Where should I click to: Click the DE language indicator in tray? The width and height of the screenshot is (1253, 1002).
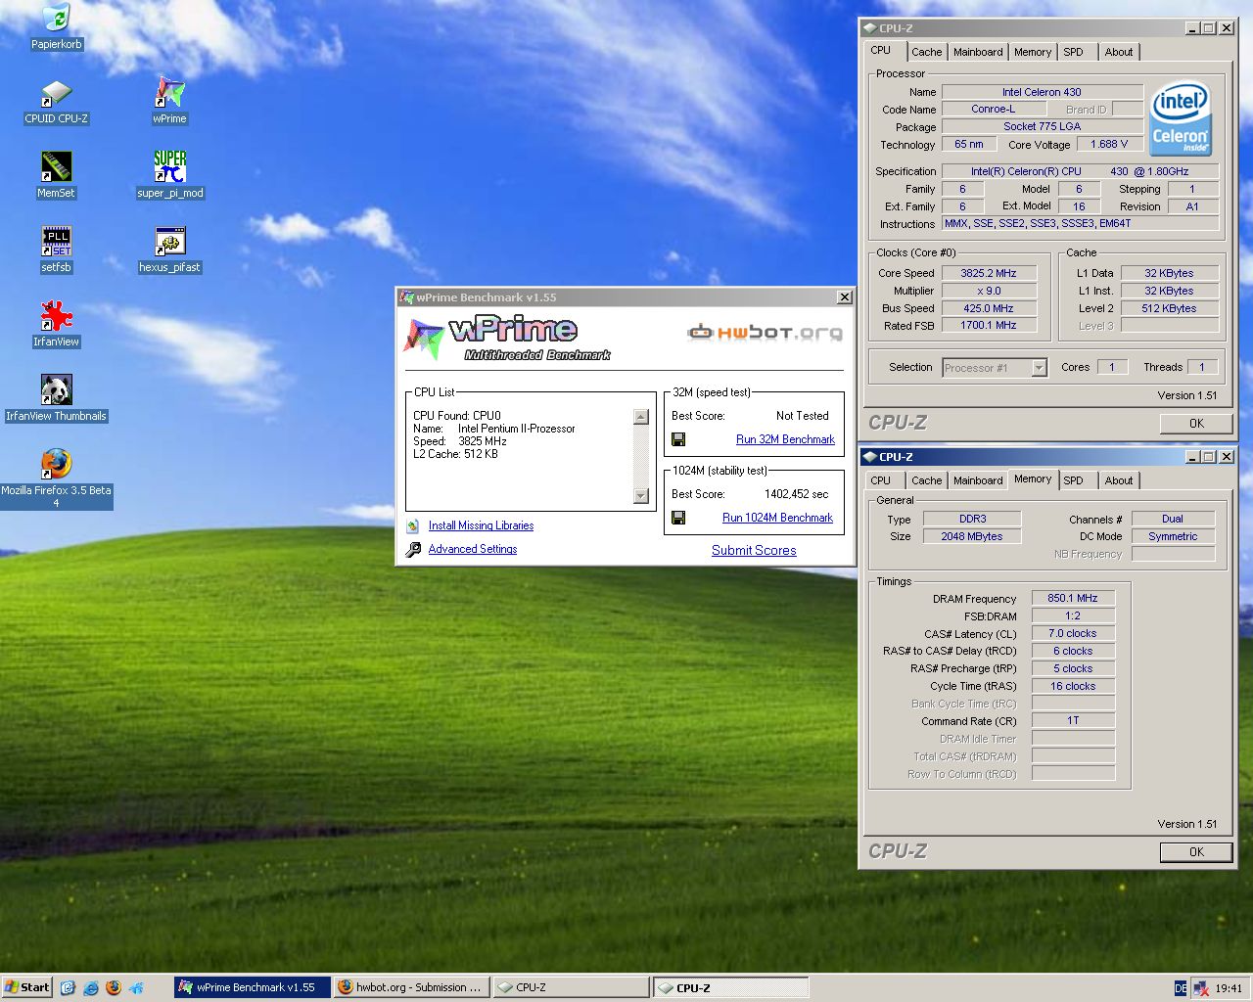(1181, 988)
